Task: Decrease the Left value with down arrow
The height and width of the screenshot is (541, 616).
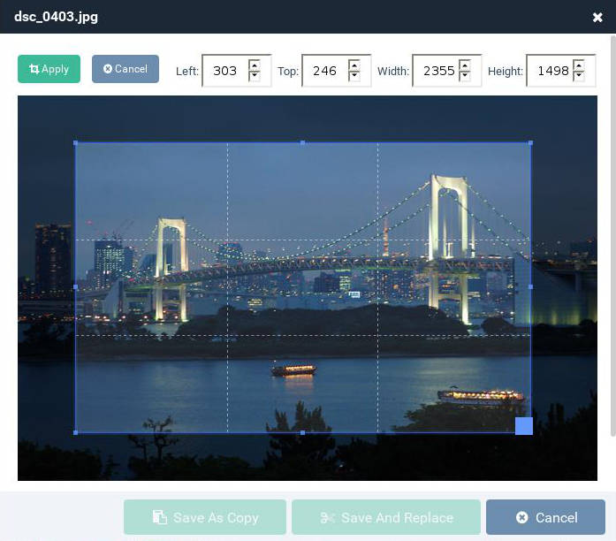Action: (x=255, y=75)
